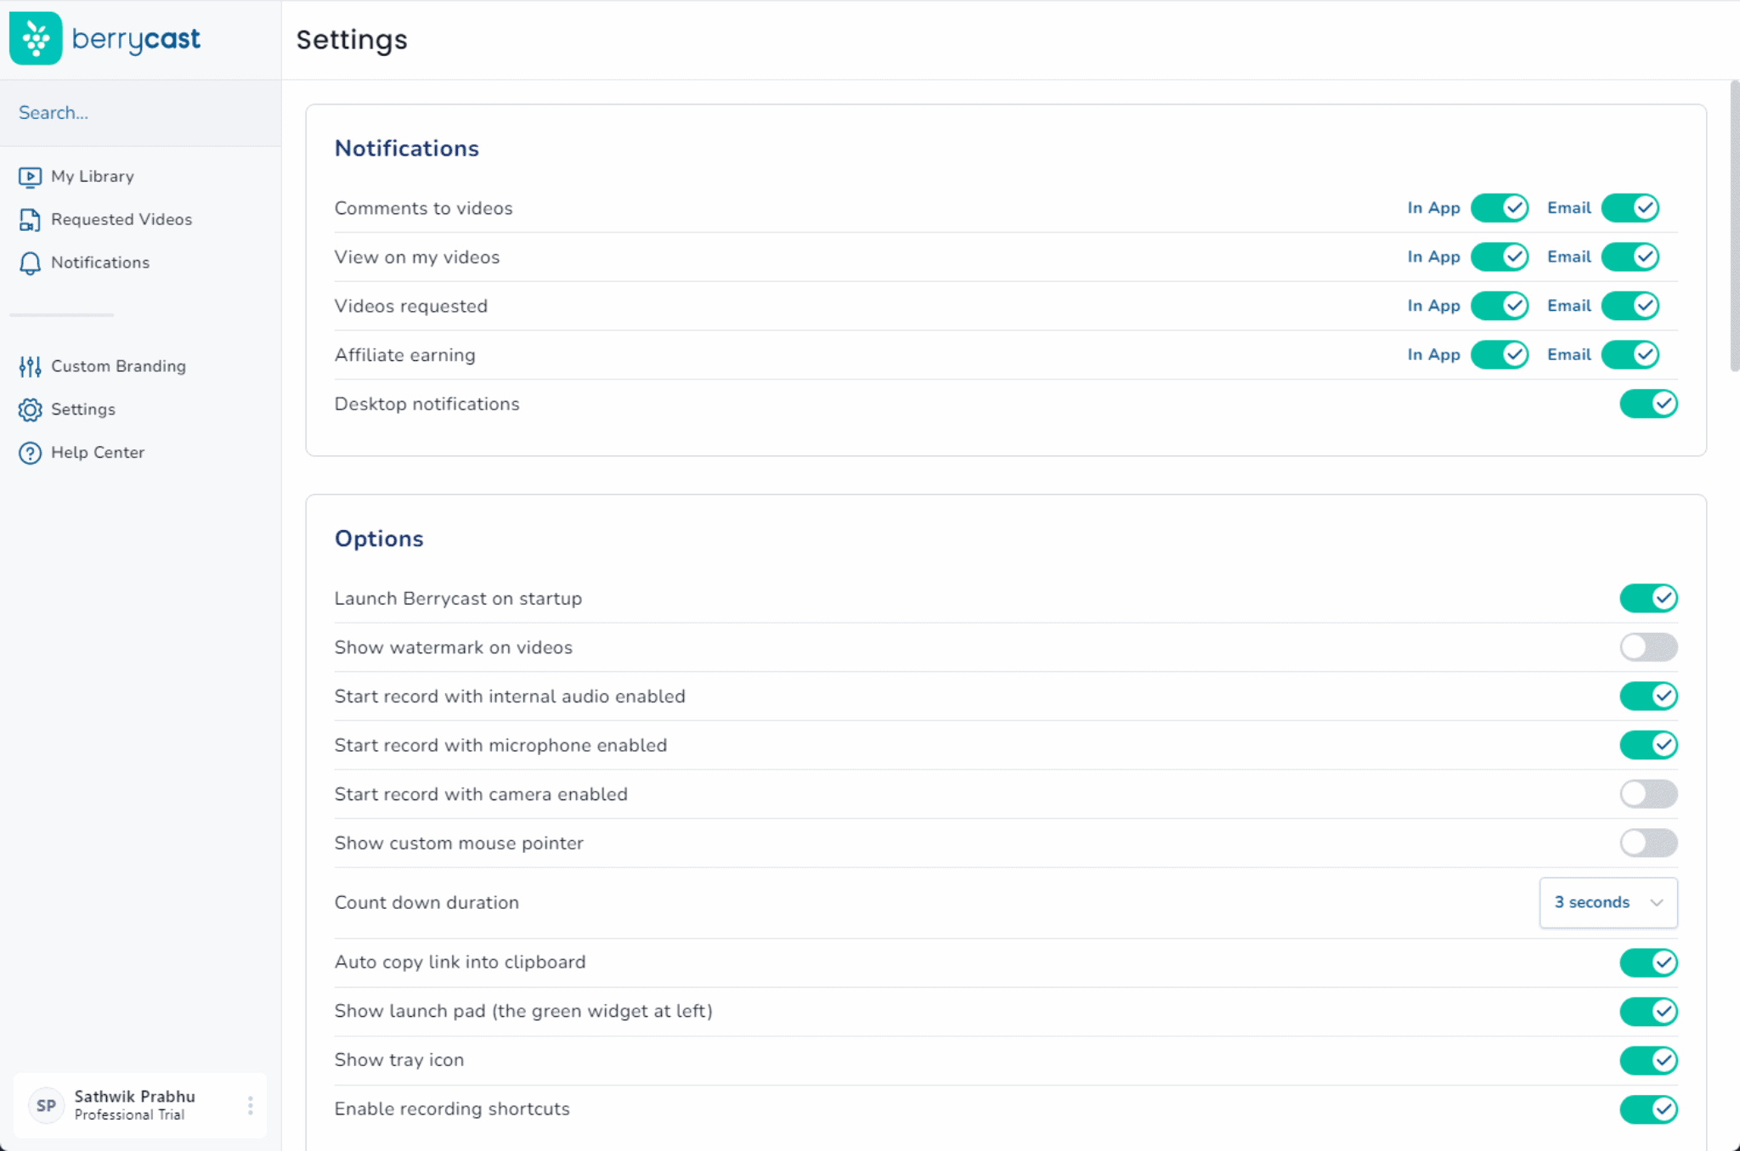Click the Custom Branding sliders icon

(30, 367)
